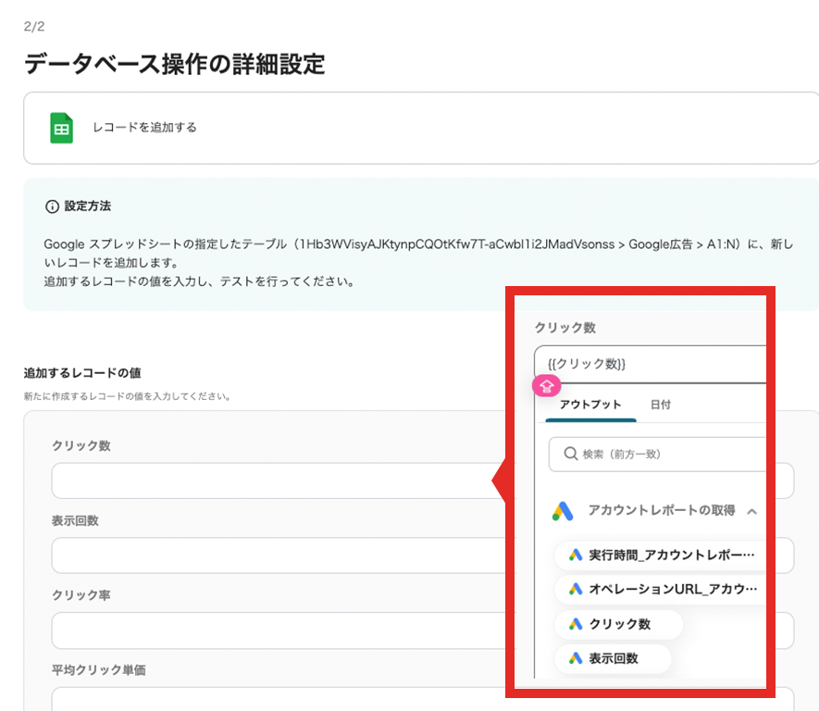Click the 表示回数 input field in form

click(x=268, y=555)
